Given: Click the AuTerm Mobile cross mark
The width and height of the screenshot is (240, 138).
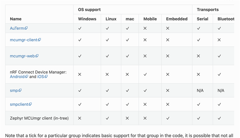Looking at the screenshot, I should pos(145,28).
